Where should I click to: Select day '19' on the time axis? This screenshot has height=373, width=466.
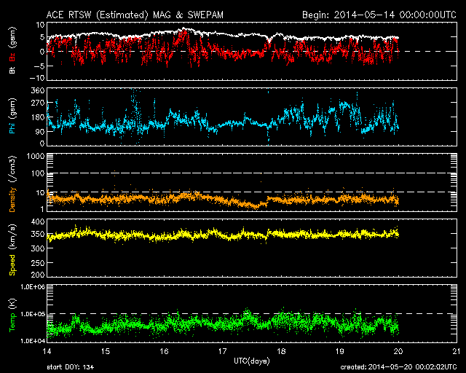[339, 351]
